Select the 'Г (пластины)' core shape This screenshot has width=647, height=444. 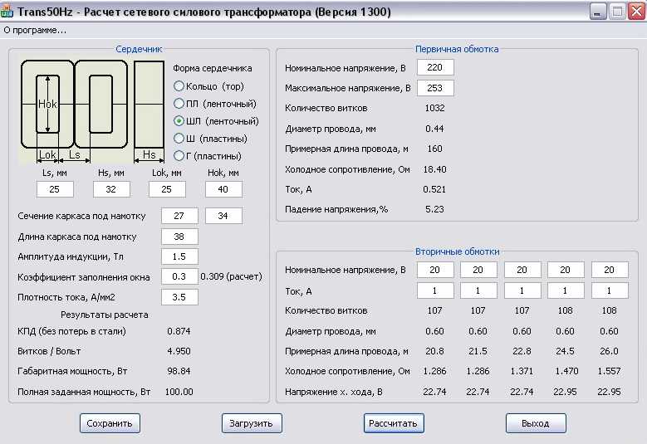(208, 156)
